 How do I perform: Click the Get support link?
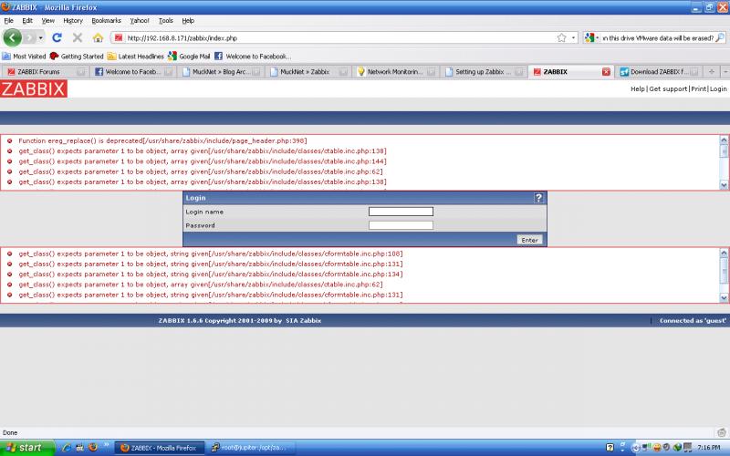(x=668, y=88)
